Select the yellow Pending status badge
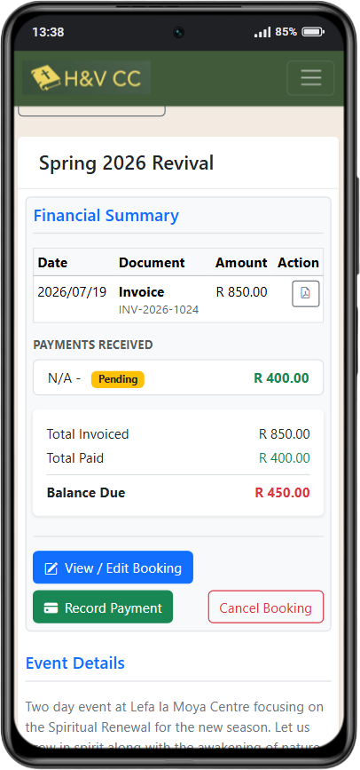The height and width of the screenshot is (770, 360). pos(118,379)
